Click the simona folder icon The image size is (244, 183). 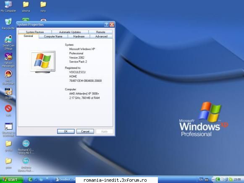26,6
